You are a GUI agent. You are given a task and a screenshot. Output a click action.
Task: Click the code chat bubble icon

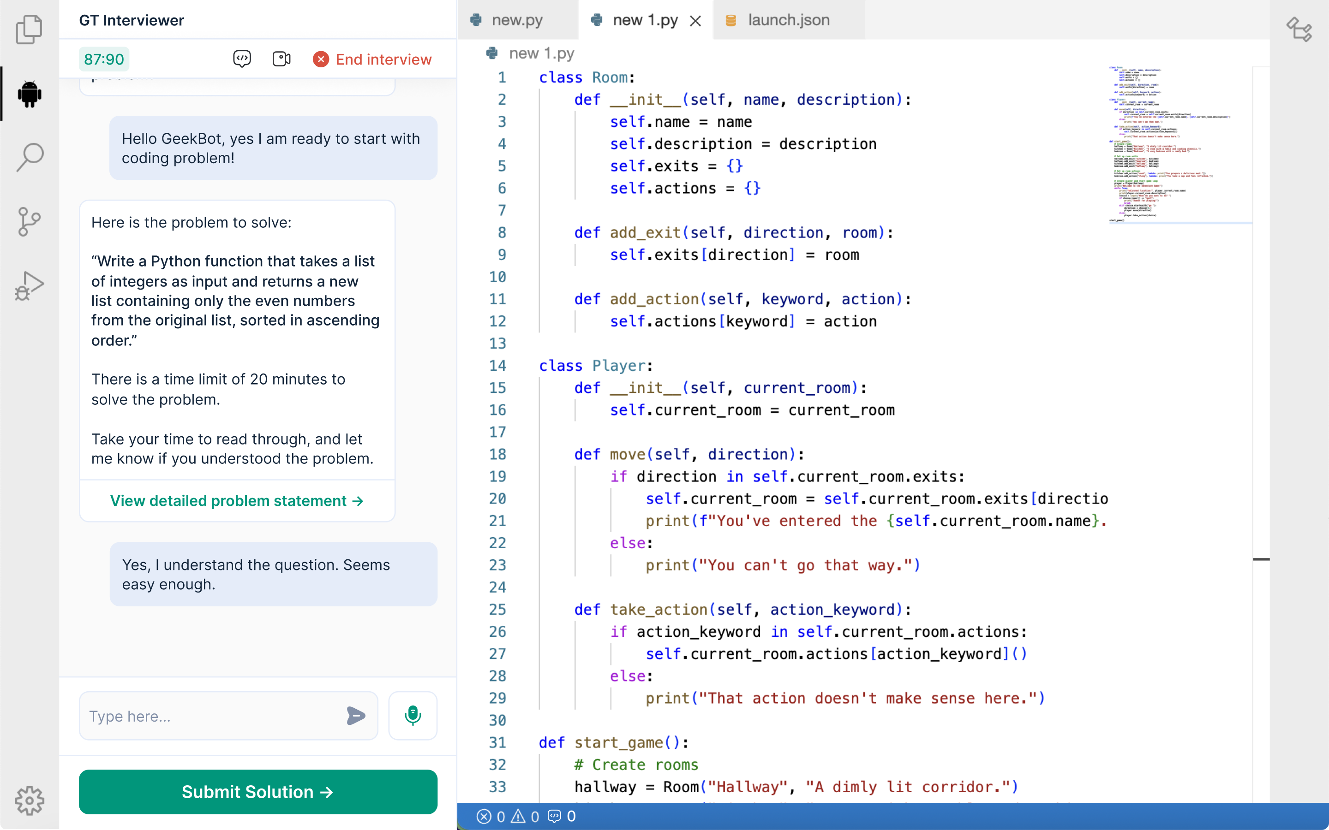[x=242, y=59]
